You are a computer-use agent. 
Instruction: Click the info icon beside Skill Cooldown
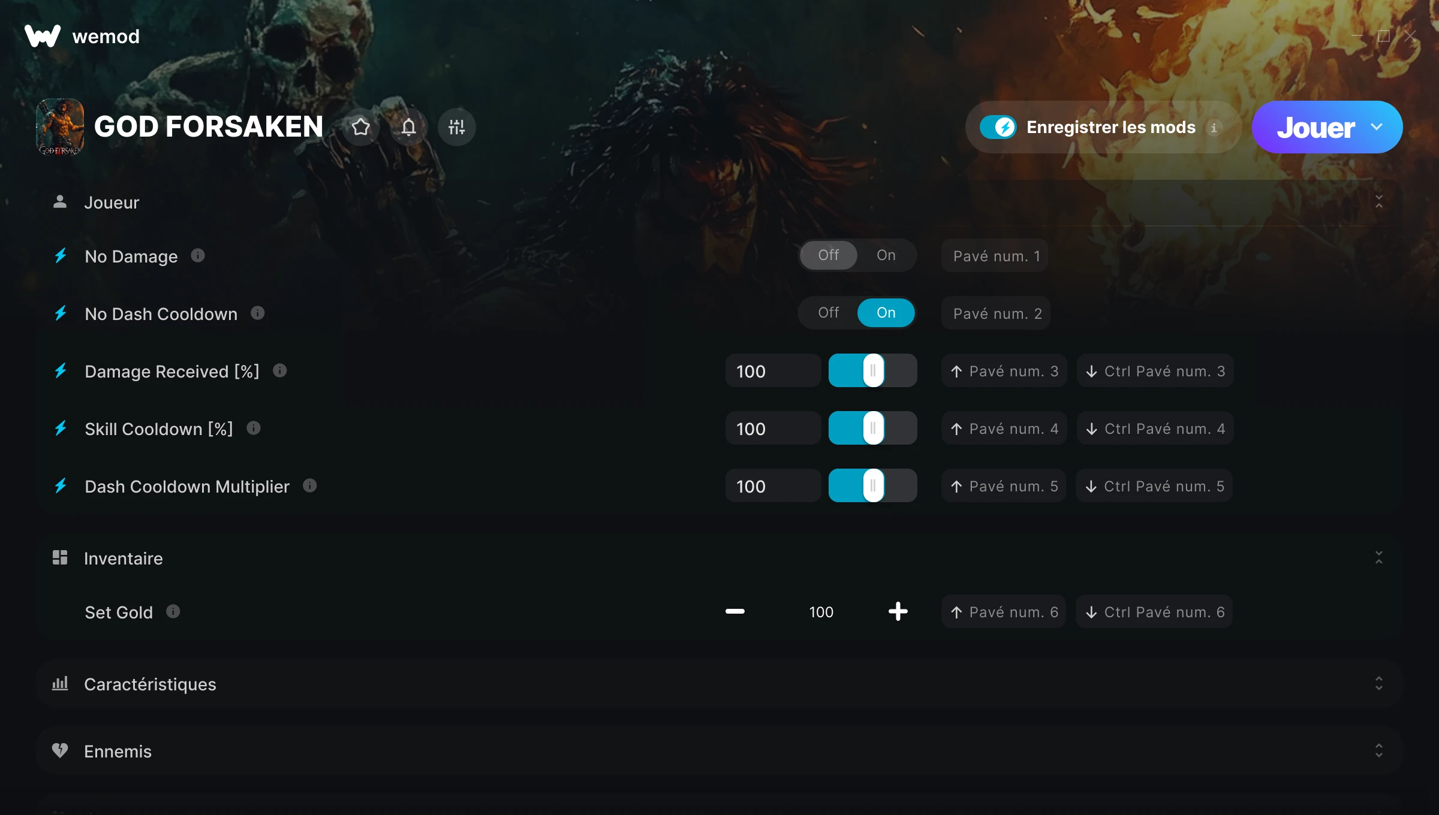pos(253,428)
